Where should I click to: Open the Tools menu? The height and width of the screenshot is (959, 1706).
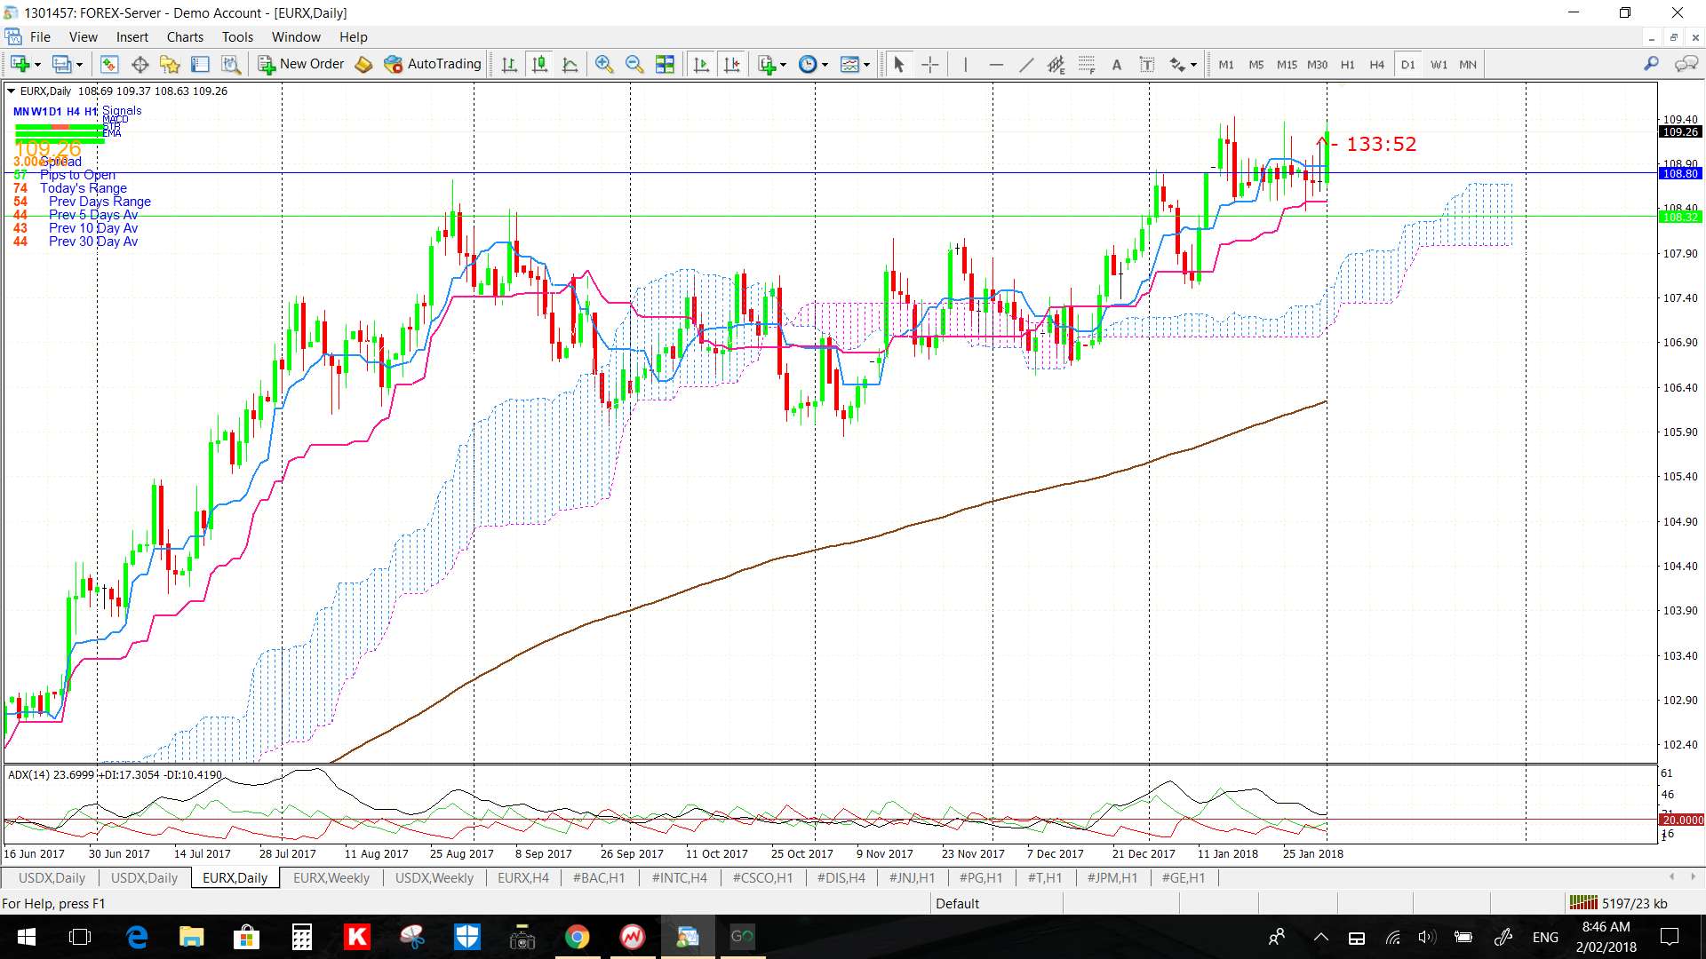237,36
